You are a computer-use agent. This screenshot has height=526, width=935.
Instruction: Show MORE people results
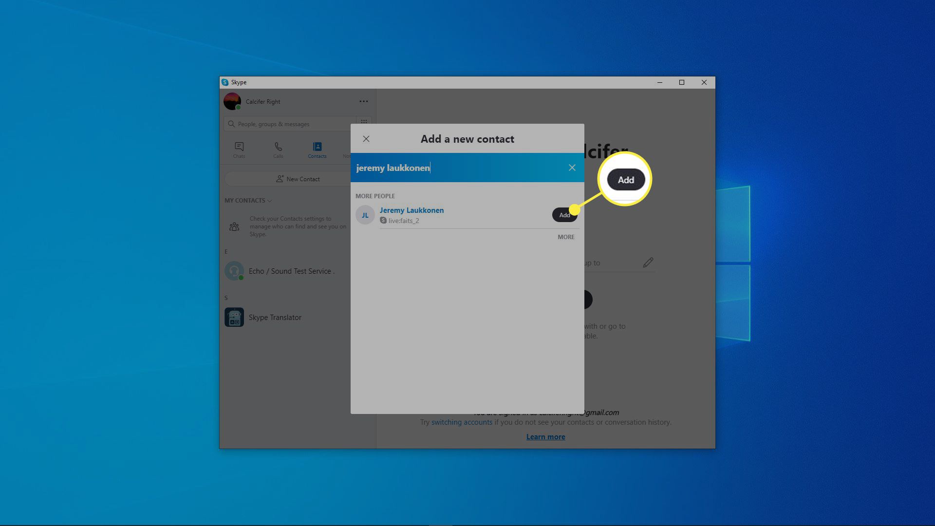[566, 237]
